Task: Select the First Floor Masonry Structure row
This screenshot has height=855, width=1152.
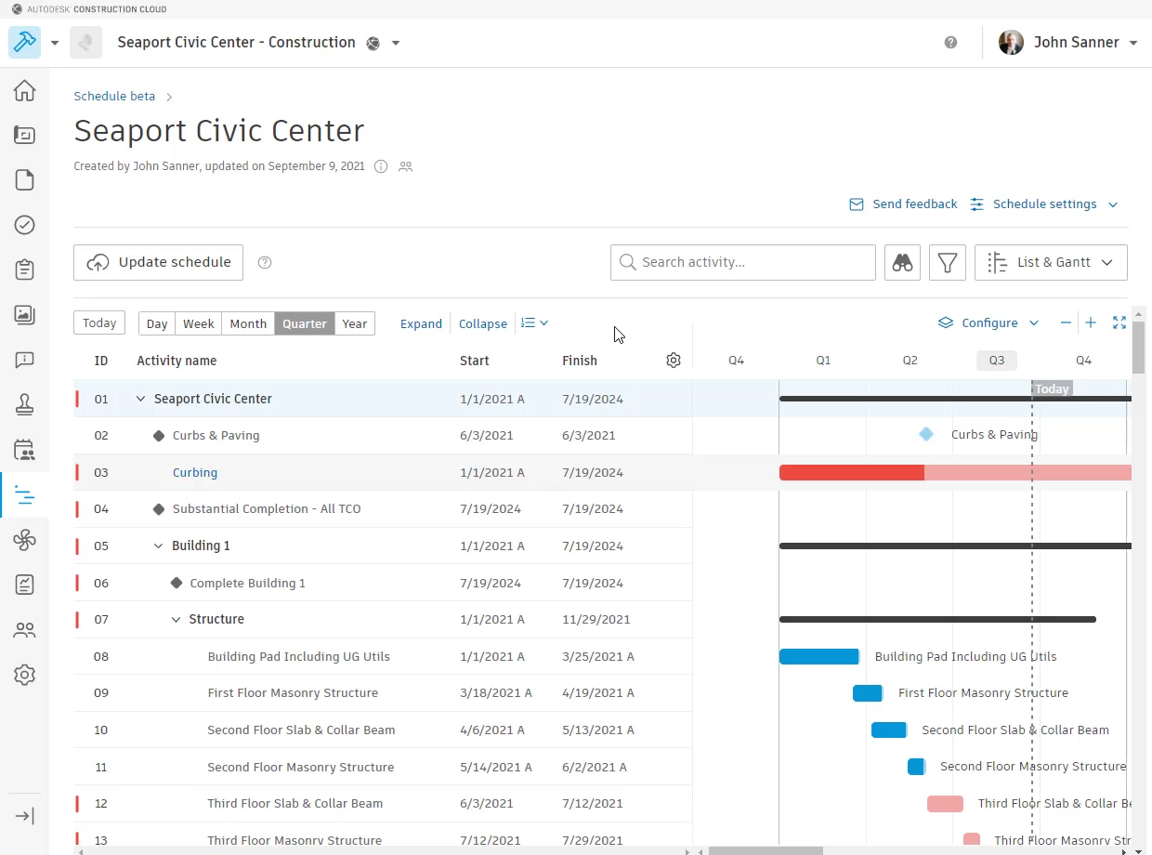Action: pyautogui.click(x=383, y=693)
